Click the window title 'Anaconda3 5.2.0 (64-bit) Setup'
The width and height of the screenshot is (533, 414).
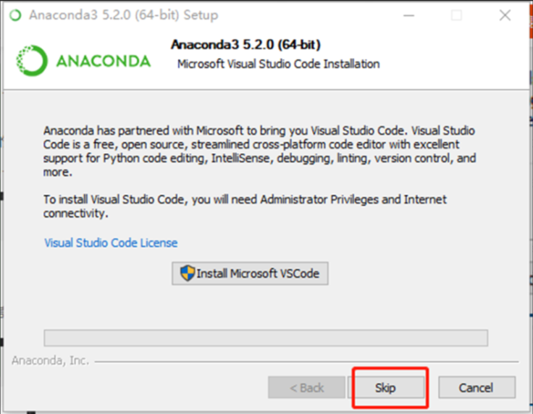click(123, 15)
